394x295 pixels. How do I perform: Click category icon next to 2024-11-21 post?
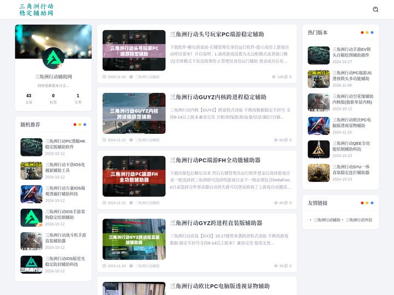pos(131,203)
